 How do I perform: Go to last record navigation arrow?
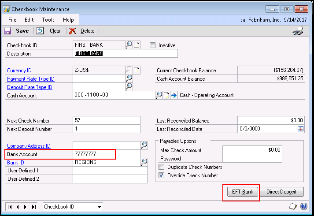coord(34,207)
